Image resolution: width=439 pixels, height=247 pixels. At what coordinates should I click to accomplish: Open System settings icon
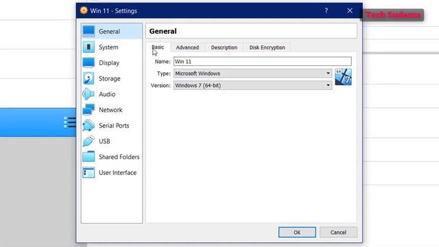click(88, 47)
